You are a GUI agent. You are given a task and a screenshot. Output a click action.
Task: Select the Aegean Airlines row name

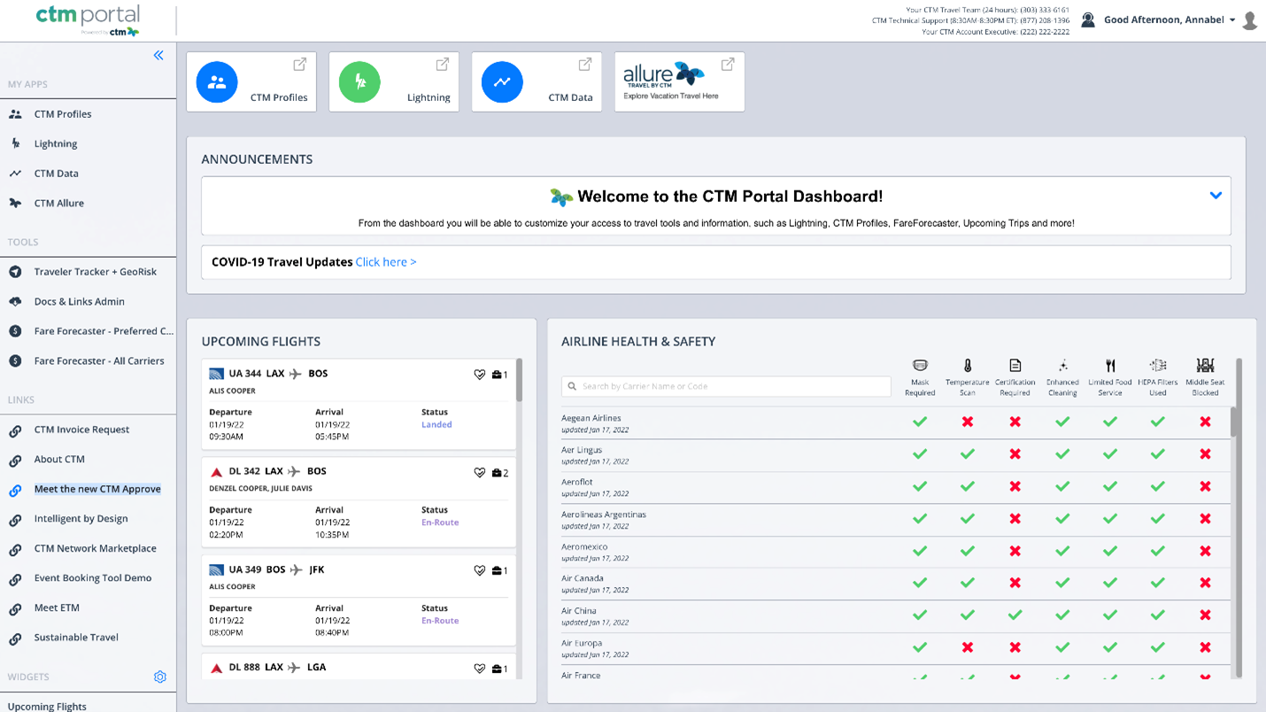coord(591,418)
